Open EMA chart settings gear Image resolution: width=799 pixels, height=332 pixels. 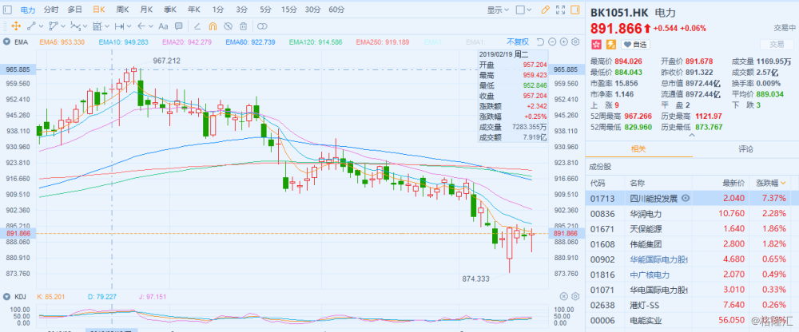[x=576, y=41]
